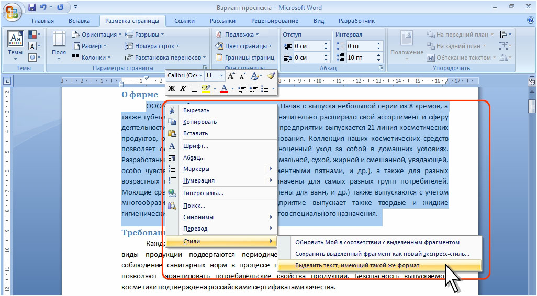This screenshot has width=537, height=296.
Task: Click bullets icon in mini toolbar
Action: pyautogui.click(x=265, y=89)
